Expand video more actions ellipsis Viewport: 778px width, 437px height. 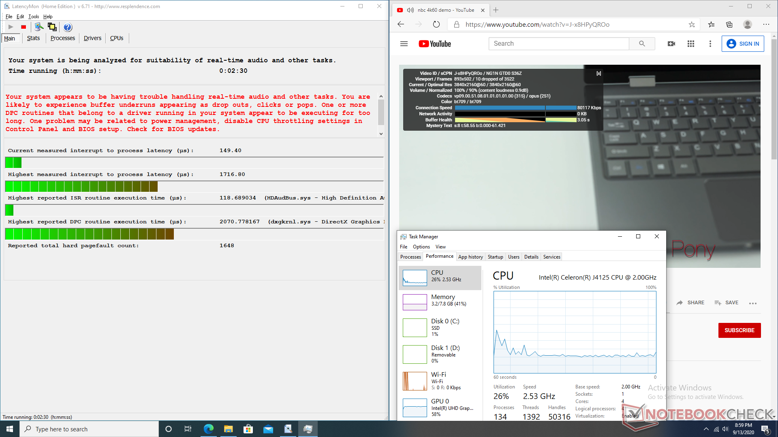(753, 303)
